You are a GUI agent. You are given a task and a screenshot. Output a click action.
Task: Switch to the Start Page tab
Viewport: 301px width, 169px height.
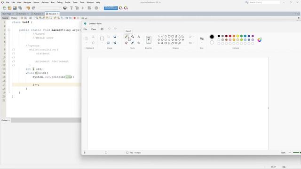7,14
